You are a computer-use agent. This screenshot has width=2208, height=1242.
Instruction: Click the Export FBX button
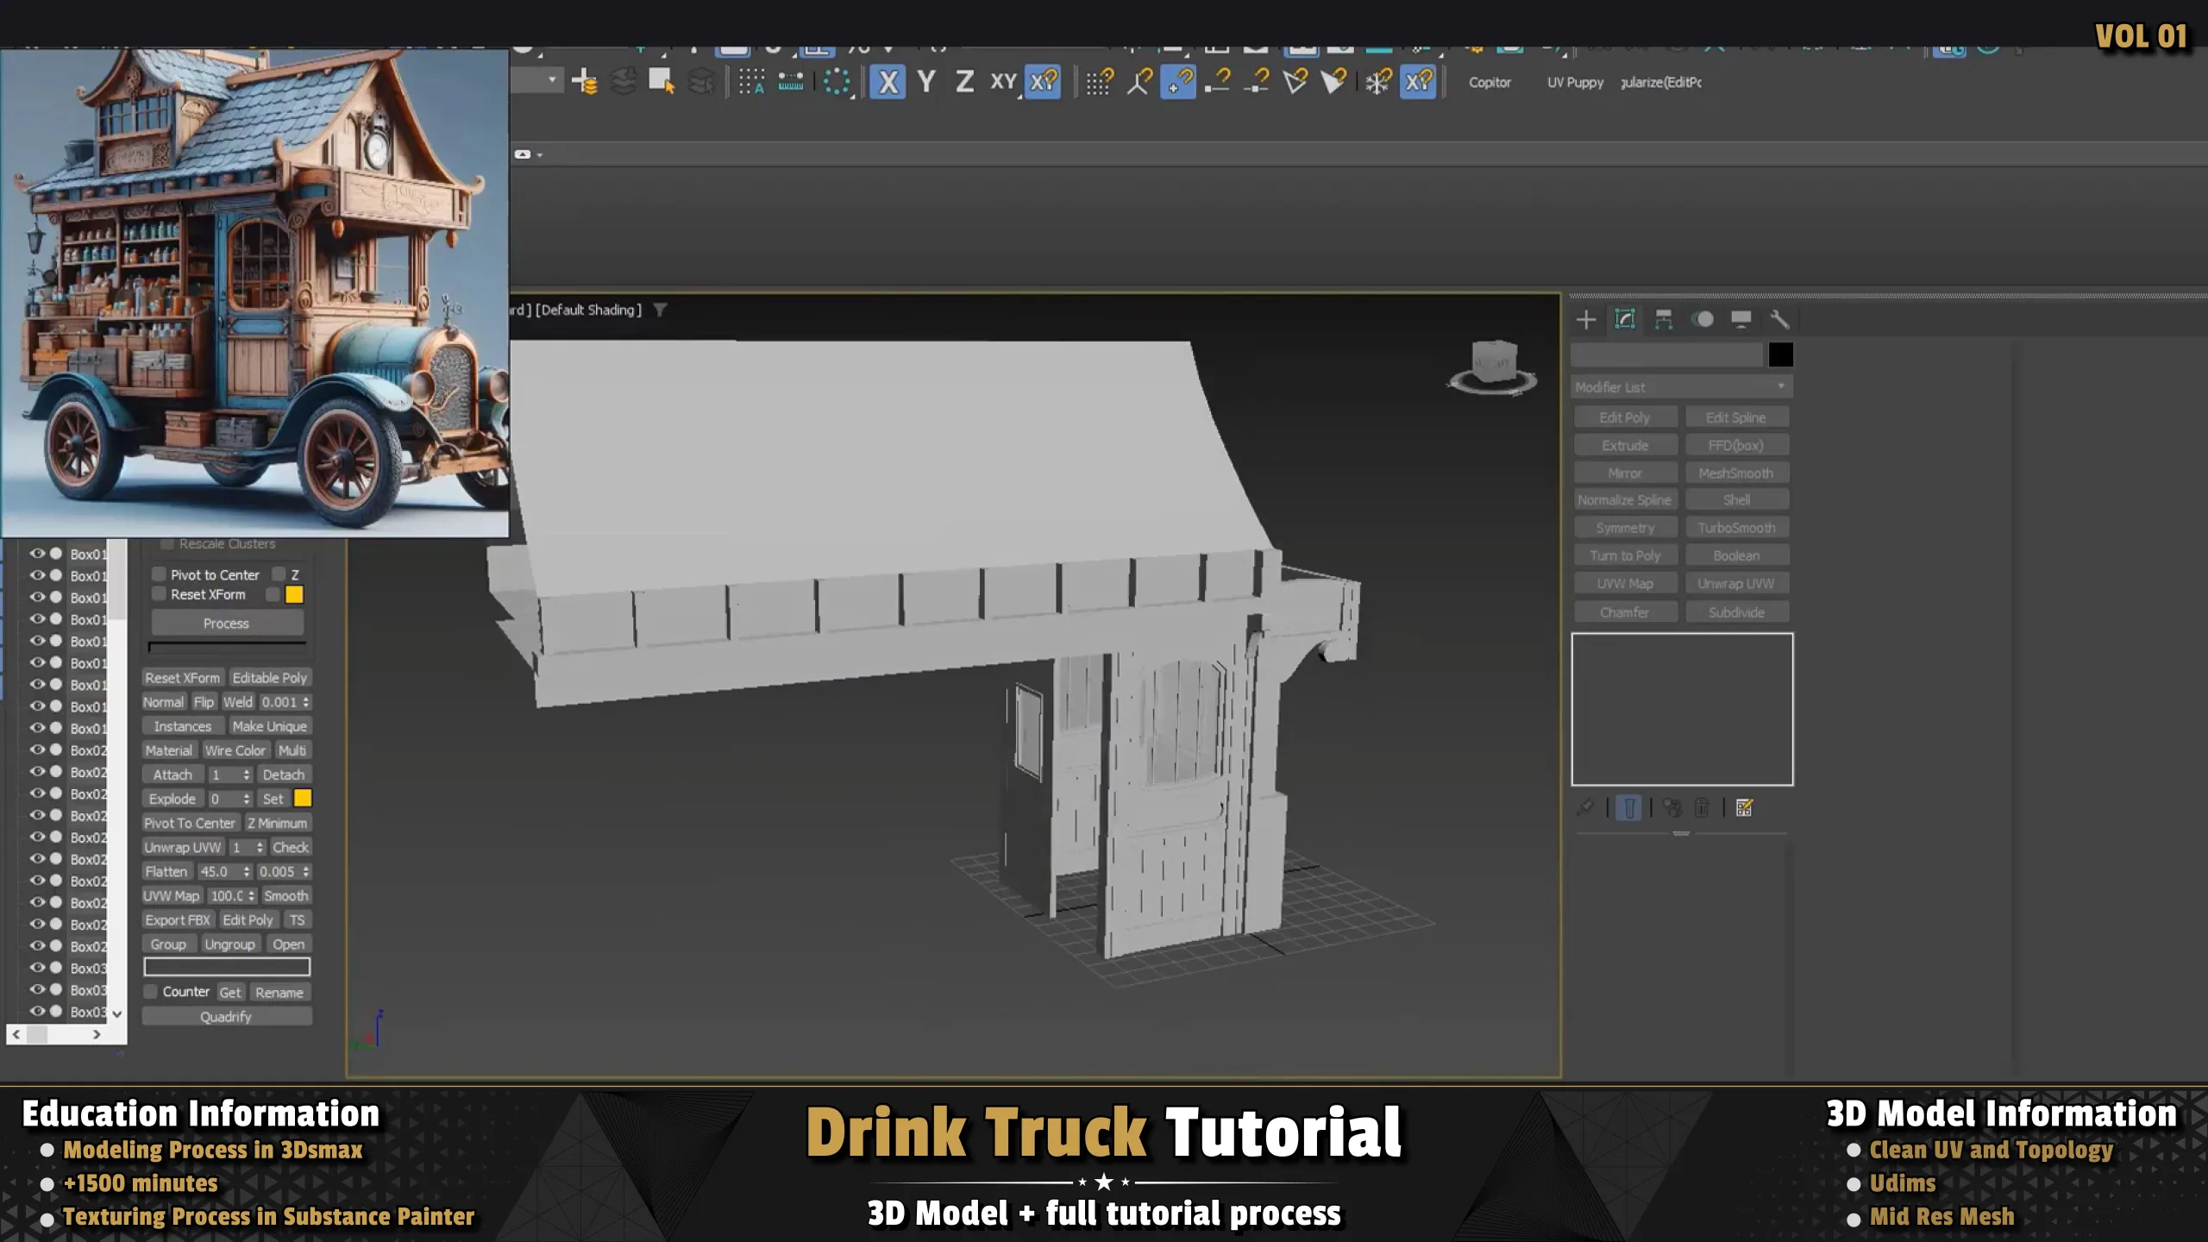click(178, 920)
